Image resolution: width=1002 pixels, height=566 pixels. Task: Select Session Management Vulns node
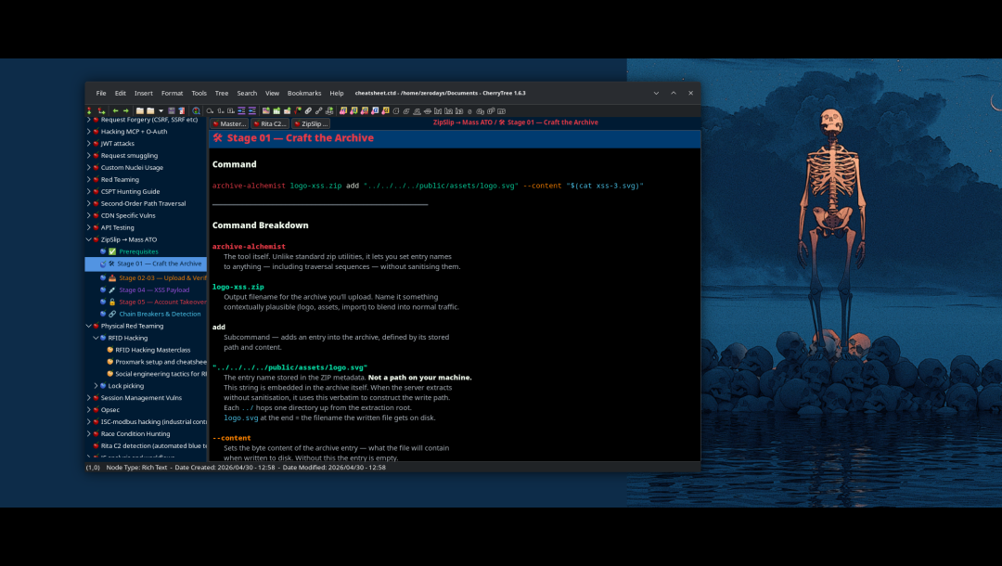(141, 398)
